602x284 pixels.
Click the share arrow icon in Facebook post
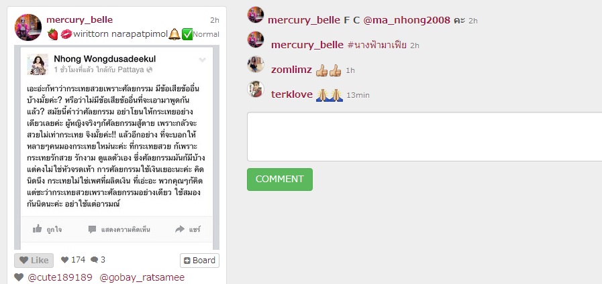point(180,229)
